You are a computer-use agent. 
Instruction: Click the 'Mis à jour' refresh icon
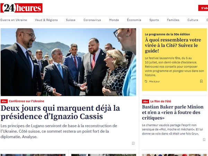(146, 81)
